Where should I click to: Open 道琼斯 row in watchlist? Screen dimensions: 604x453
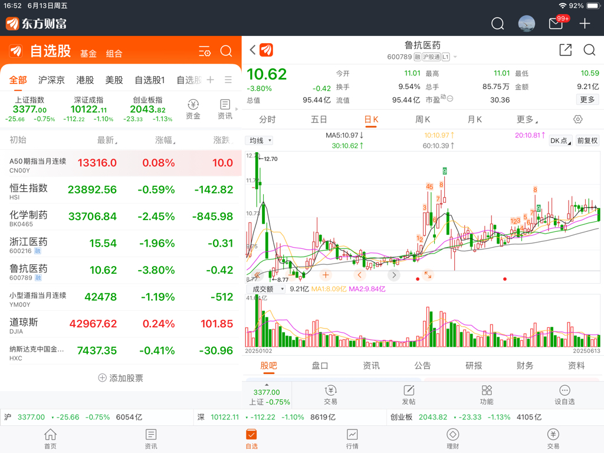coord(120,324)
